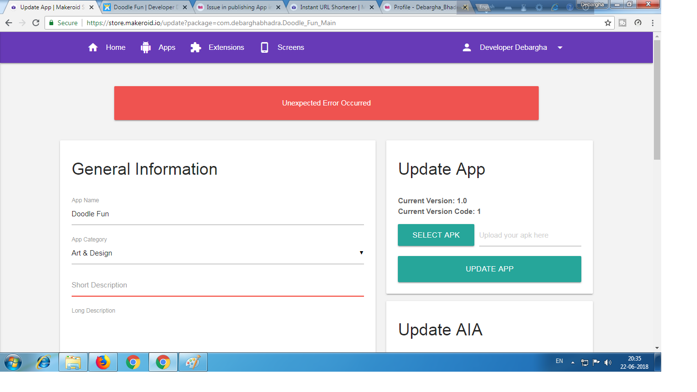Screen dimensions: 697x392
Task: Expand the Developer Debargha account dropdown
Action: click(x=560, y=48)
